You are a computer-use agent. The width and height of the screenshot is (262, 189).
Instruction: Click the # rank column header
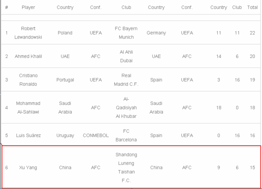[7, 7]
